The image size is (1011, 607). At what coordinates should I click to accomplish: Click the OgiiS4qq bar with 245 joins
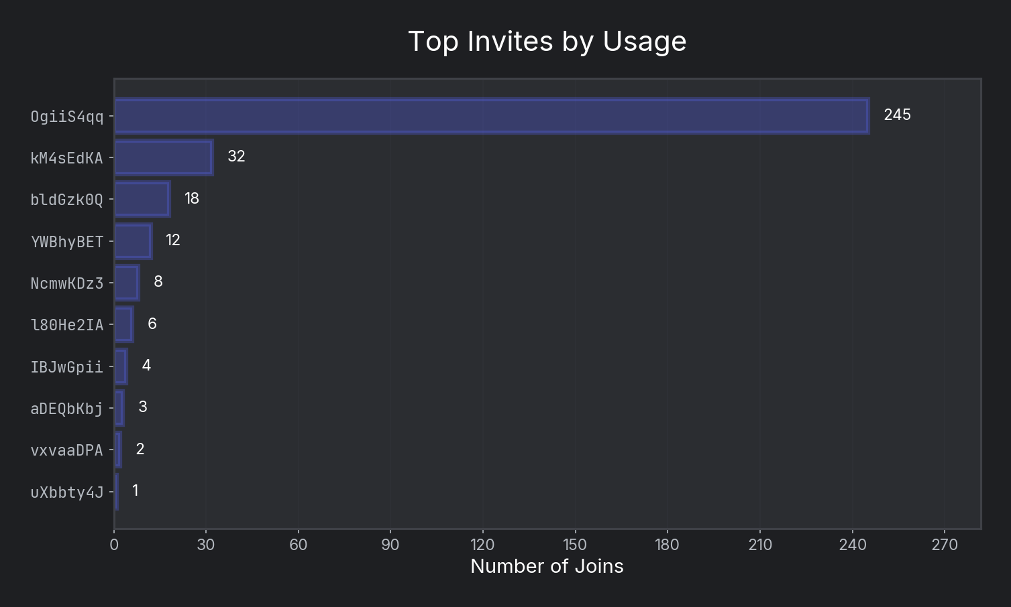pos(491,116)
